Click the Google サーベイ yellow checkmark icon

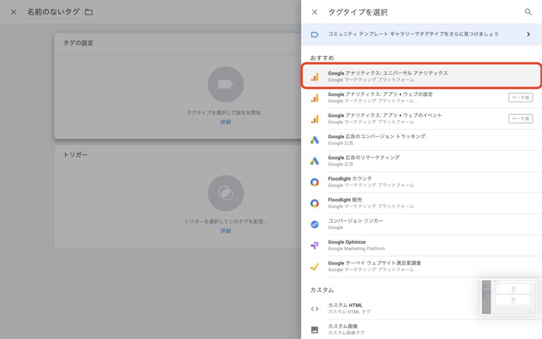point(314,267)
